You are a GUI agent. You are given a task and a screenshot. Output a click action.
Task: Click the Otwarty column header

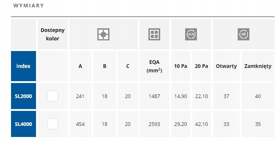pyautogui.click(x=226, y=66)
